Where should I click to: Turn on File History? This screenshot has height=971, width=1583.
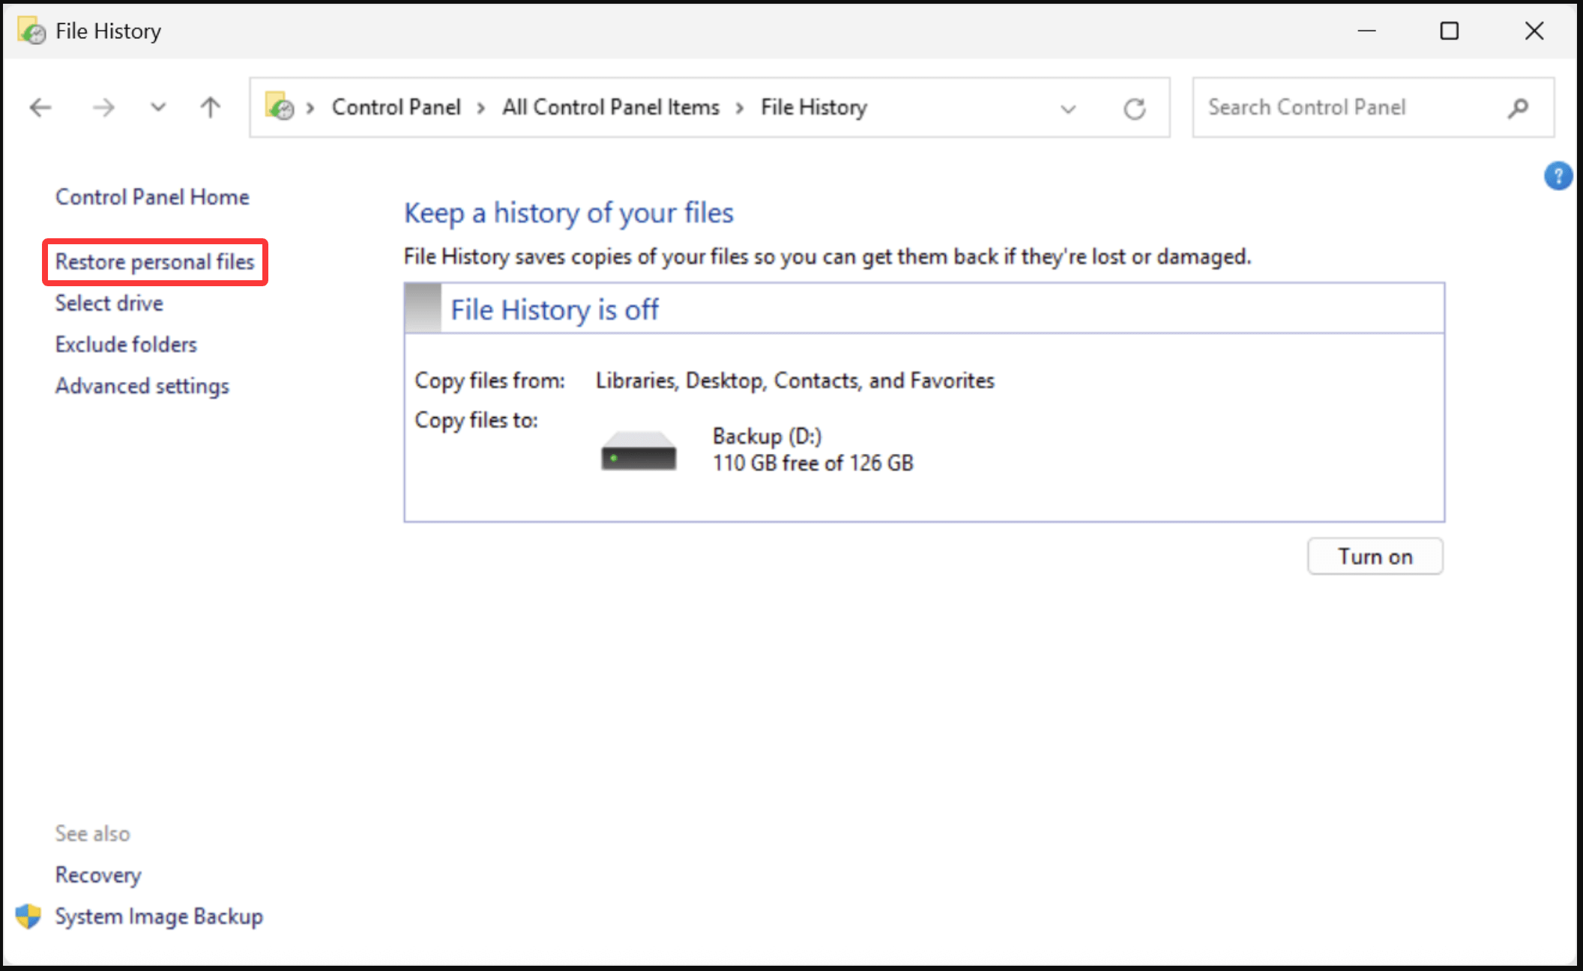click(x=1375, y=556)
